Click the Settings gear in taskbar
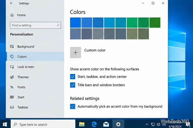The width and height of the screenshot is (193, 128). click(118, 124)
